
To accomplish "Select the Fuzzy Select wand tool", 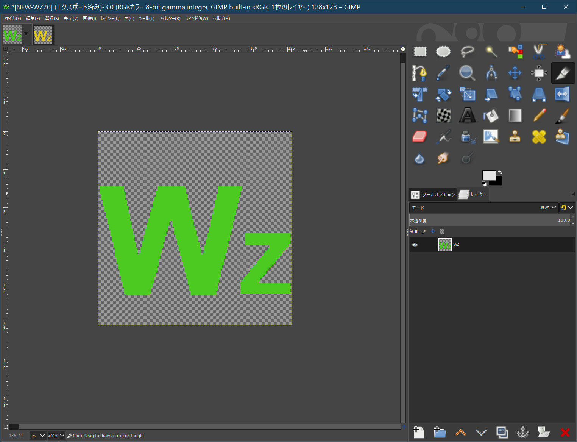I will coord(491,52).
